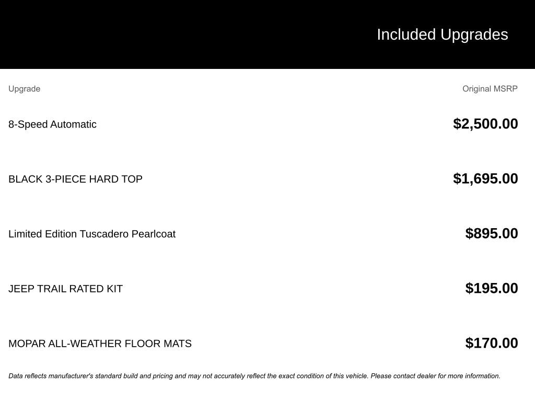
Task: Click the $1,695.00 MSRP value
Action: (485, 179)
